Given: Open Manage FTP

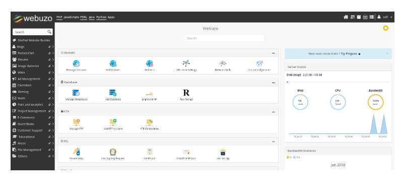Looking at the screenshot, I should [77, 122].
